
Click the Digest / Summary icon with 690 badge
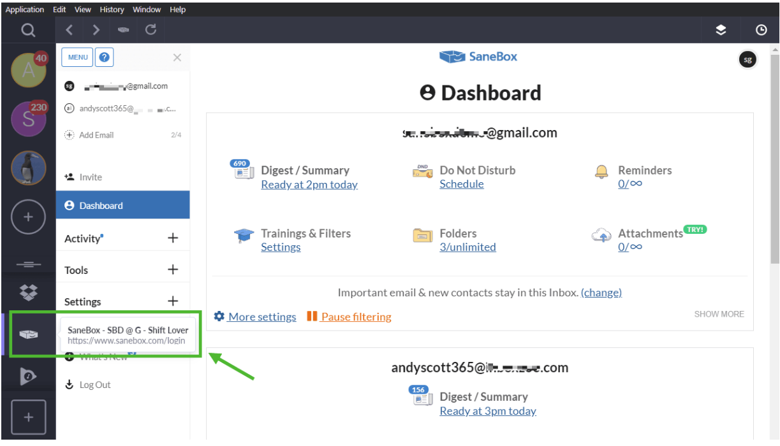coord(242,170)
